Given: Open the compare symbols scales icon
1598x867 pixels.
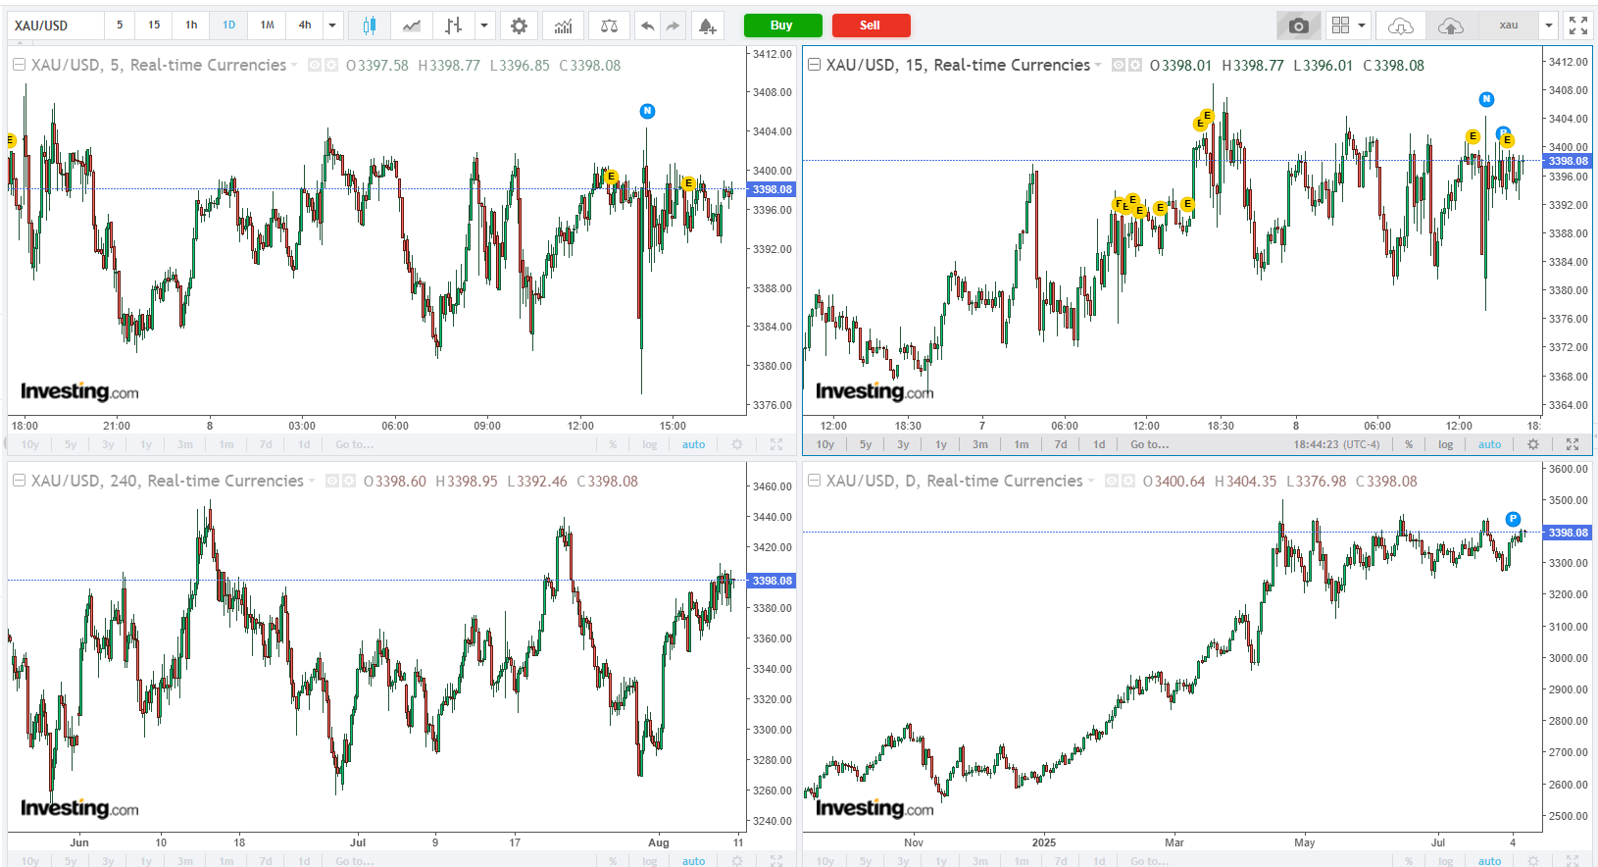Looking at the screenshot, I should [609, 25].
